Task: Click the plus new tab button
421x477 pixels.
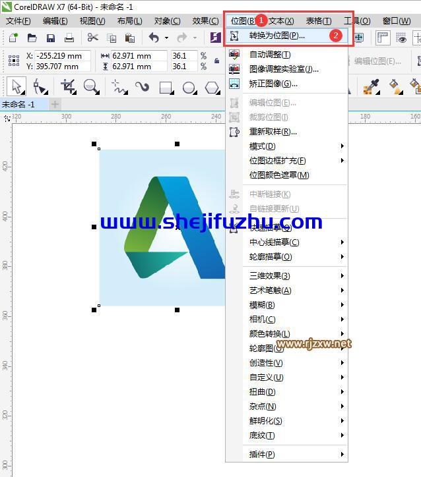Action: coord(55,104)
